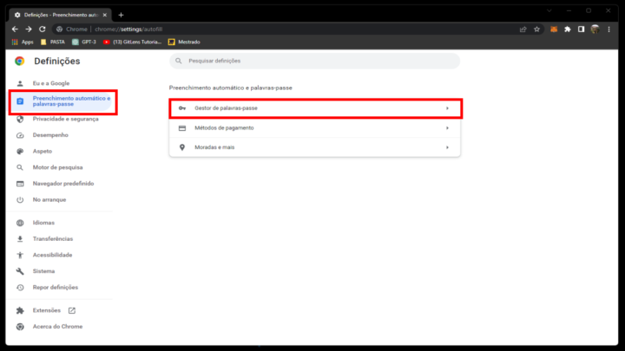Open the Mestrado bookmark
This screenshot has height=351, width=625.
[x=184, y=42]
